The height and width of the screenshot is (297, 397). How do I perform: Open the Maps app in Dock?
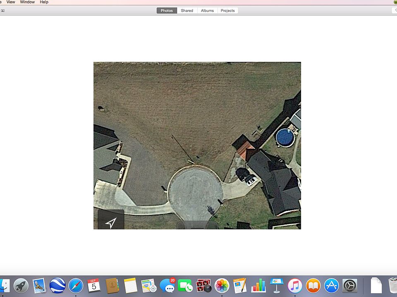click(x=149, y=285)
